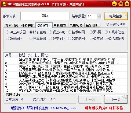Minimize the window with the yellow button
Screen dimensions: 131x113
tap(114, 4)
